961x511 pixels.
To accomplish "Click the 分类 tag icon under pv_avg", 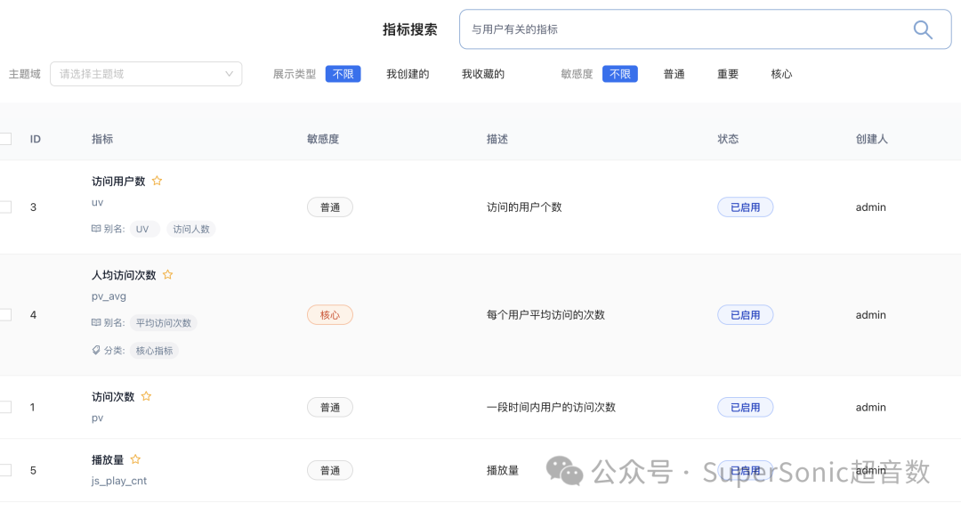I will pyautogui.click(x=96, y=351).
